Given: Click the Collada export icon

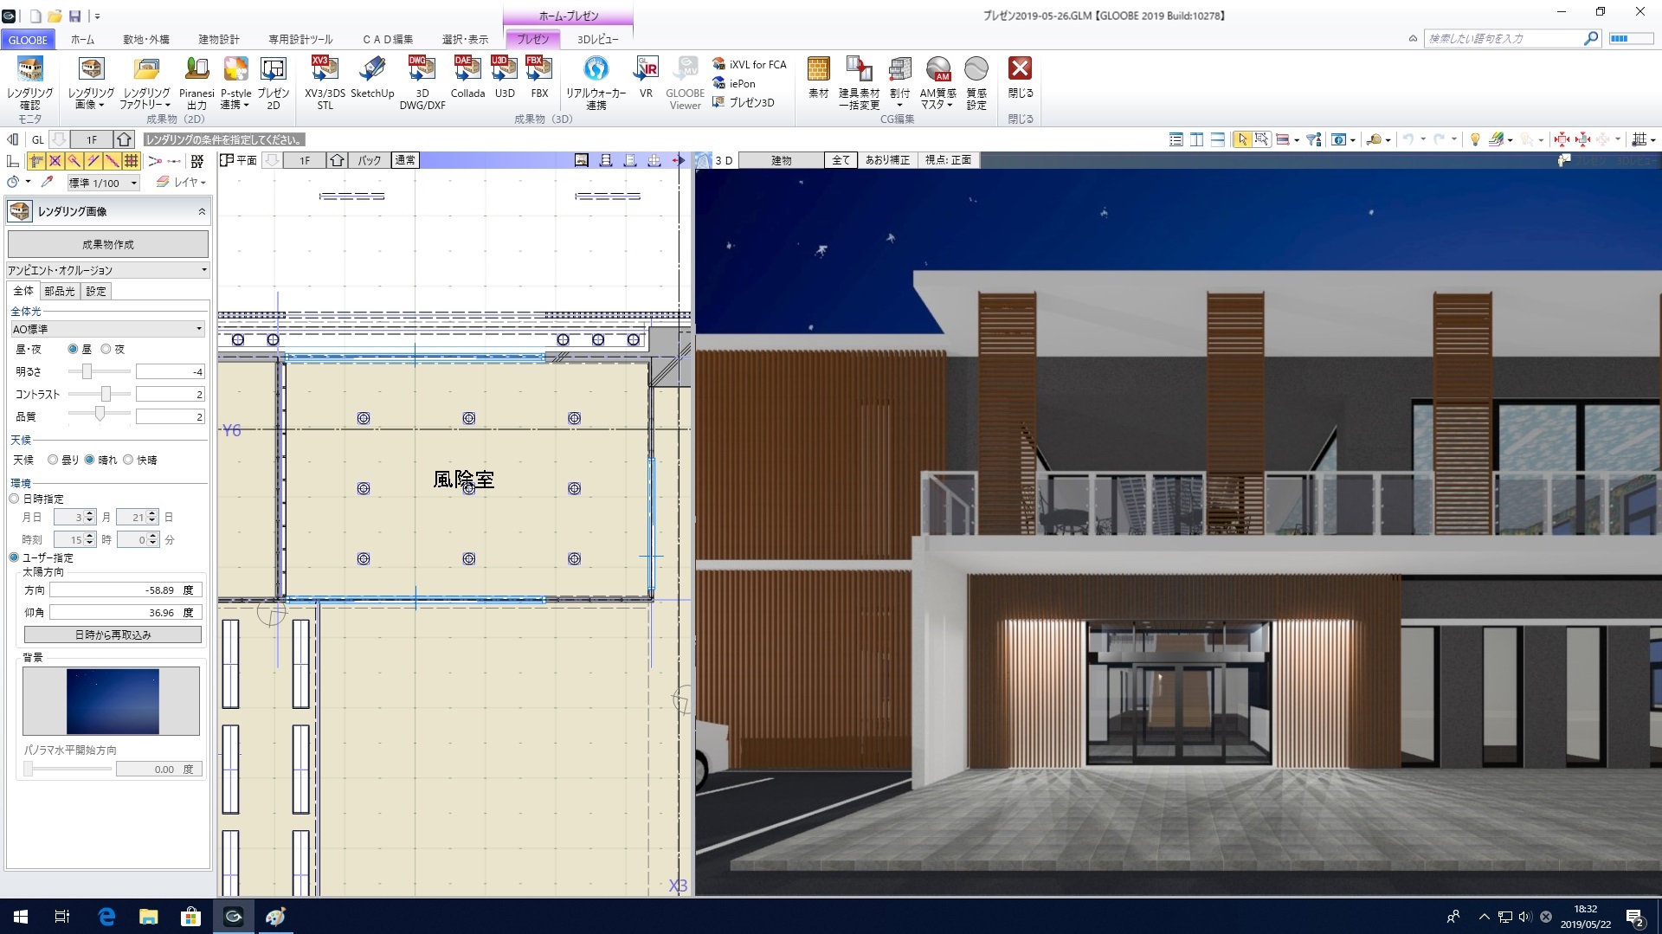Looking at the screenshot, I should coord(467,78).
